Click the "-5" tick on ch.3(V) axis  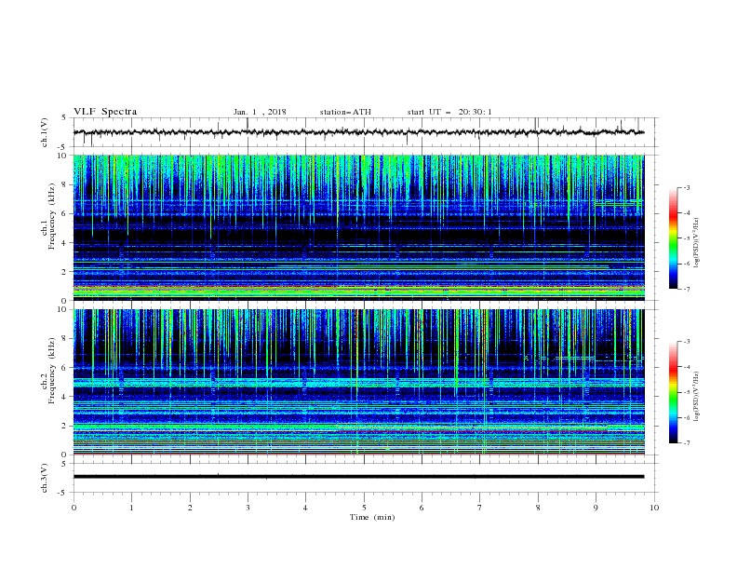pos(63,493)
